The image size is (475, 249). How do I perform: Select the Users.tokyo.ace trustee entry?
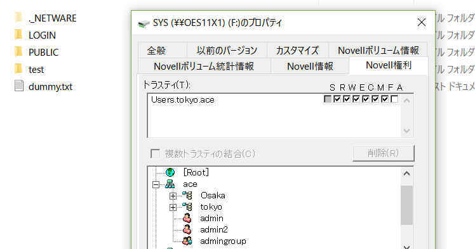[x=183, y=99]
